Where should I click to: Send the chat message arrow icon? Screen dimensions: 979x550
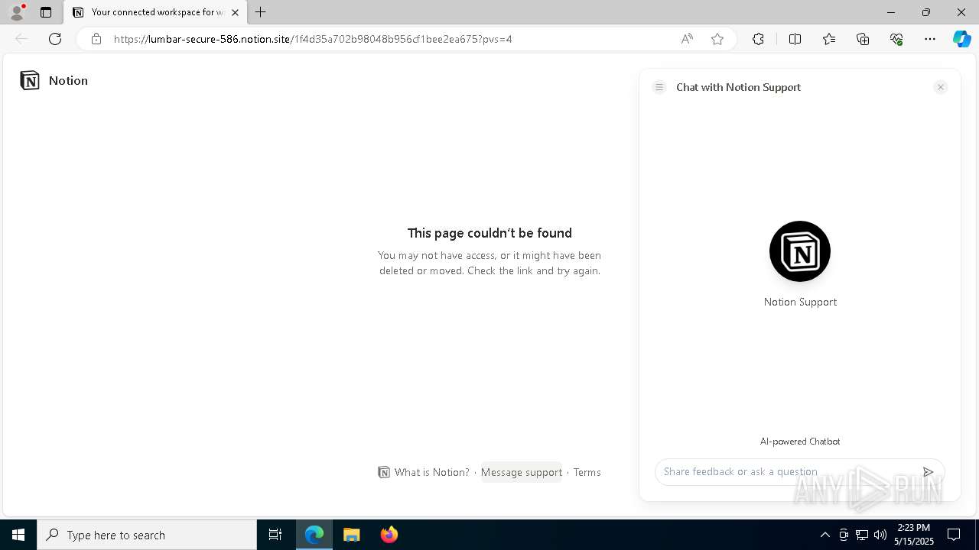point(928,472)
